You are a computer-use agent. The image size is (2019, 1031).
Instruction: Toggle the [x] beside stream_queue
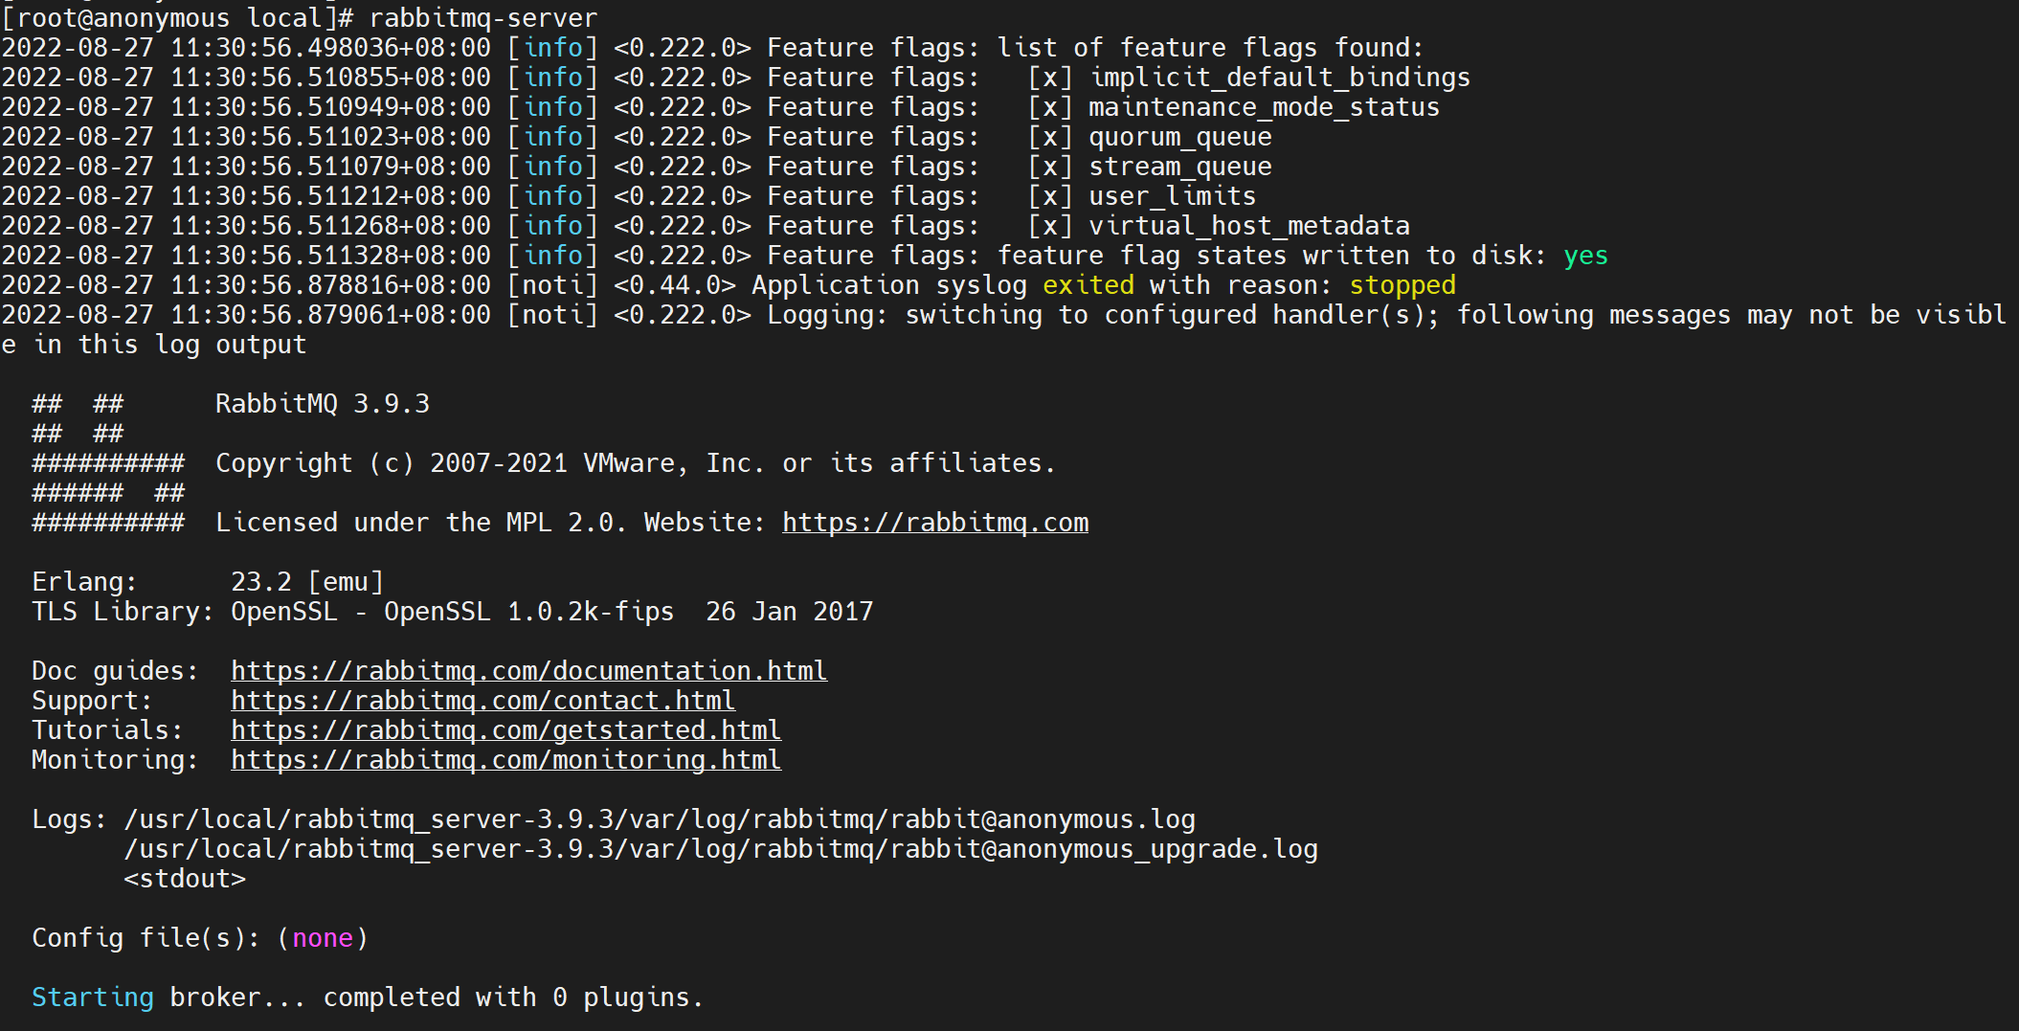tap(1049, 167)
